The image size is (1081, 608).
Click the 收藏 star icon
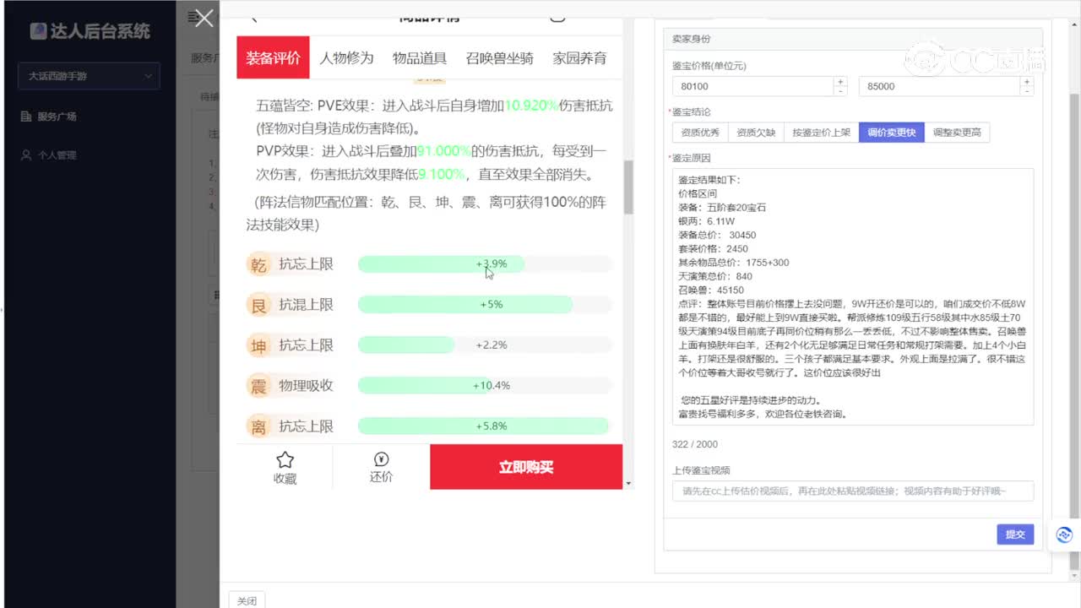coord(285,461)
